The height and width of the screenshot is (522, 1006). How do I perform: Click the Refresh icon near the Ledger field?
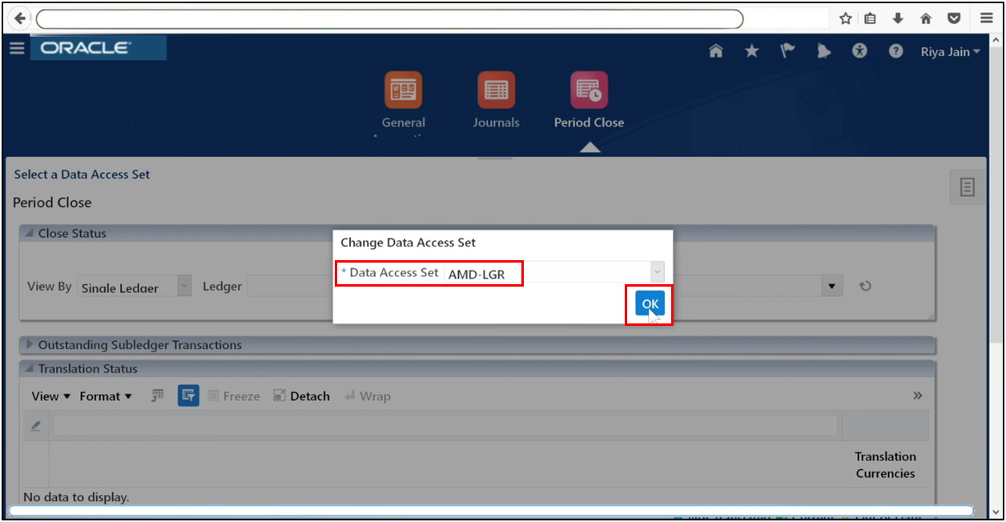pos(865,286)
